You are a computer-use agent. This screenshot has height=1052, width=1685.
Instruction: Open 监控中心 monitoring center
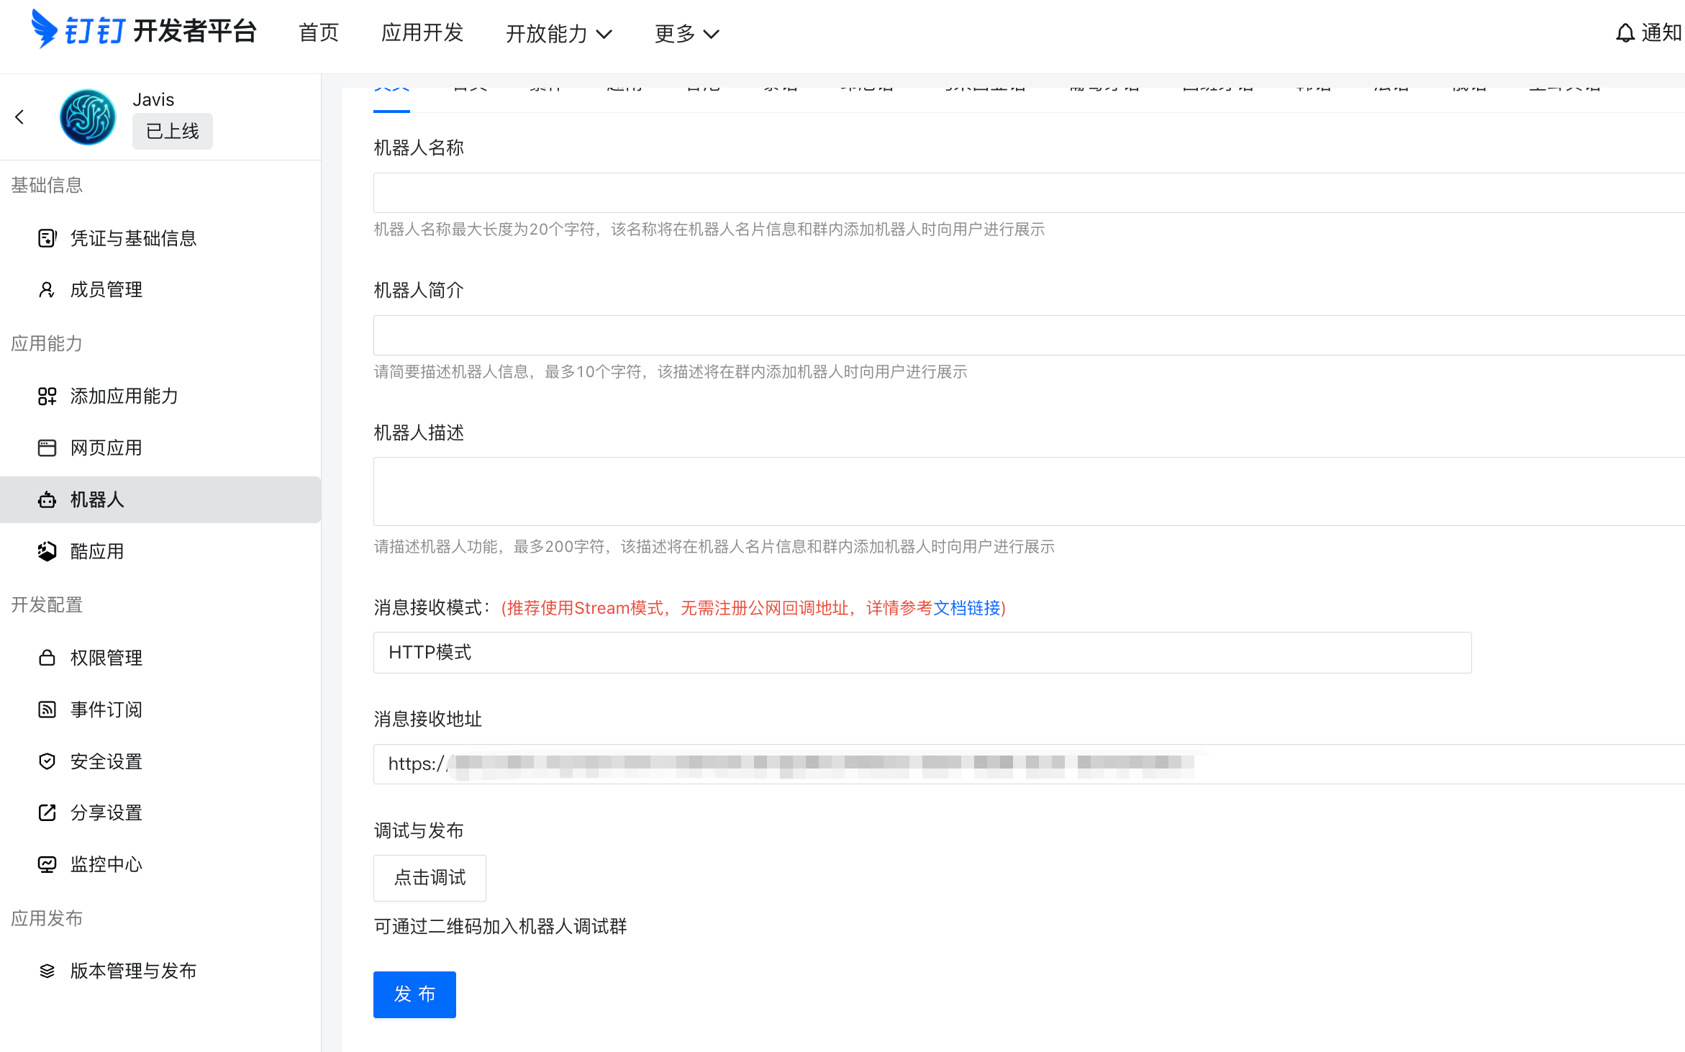(x=106, y=865)
